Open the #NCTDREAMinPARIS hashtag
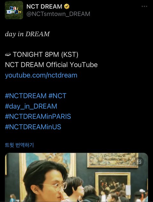Screen dimensions: 153x202 [38, 116]
